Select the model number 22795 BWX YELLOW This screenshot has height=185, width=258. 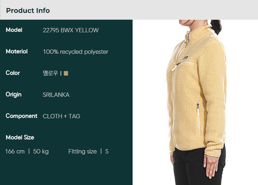pyautogui.click(x=71, y=30)
